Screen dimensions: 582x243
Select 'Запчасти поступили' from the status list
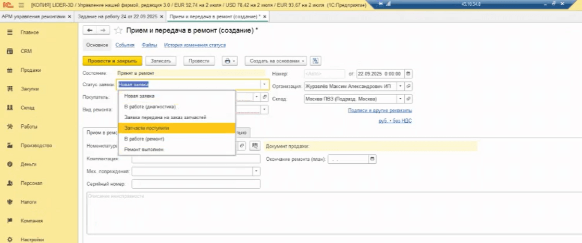click(146, 128)
